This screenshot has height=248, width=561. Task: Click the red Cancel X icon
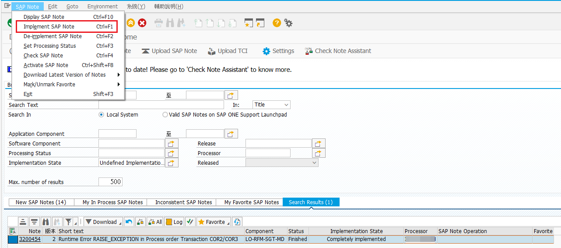[142, 23]
